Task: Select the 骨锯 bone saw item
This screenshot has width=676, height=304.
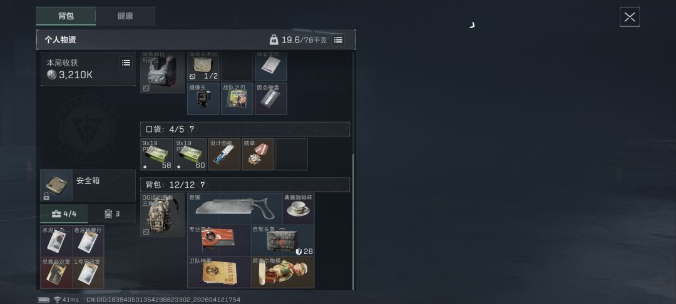Action: [x=235, y=209]
